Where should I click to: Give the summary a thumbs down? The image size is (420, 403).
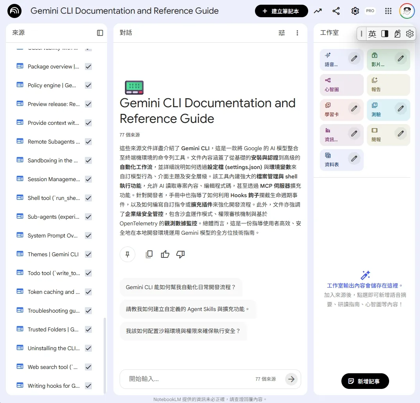180,254
